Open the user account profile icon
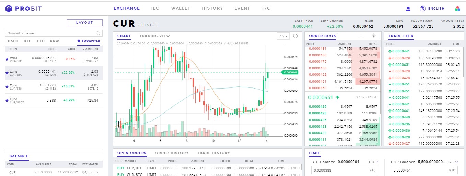The height and width of the screenshot is (176, 466). click(x=408, y=9)
